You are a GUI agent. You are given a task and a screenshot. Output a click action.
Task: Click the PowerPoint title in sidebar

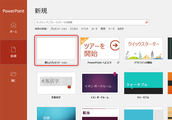[x=13, y=11]
